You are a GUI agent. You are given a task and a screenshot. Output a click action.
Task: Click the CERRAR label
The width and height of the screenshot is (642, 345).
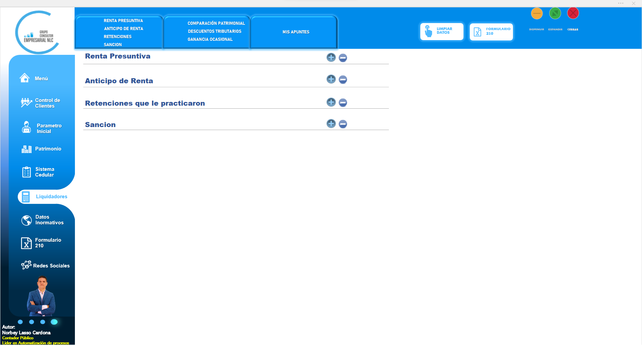pos(573,29)
